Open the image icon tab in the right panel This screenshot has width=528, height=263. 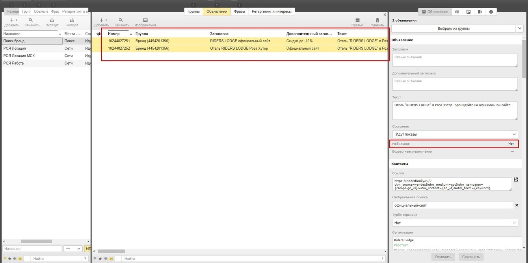[469, 12]
